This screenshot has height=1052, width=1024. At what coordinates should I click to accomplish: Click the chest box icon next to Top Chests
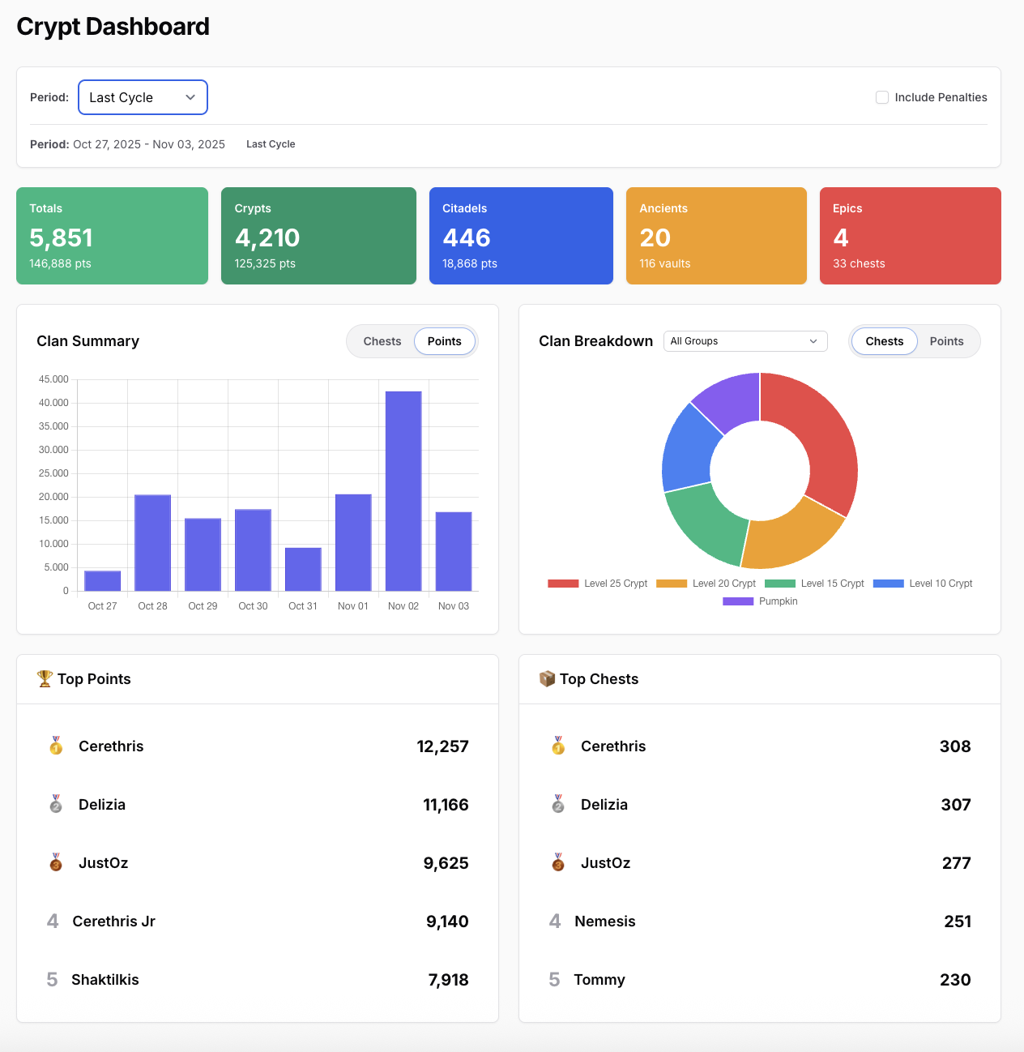click(x=547, y=678)
